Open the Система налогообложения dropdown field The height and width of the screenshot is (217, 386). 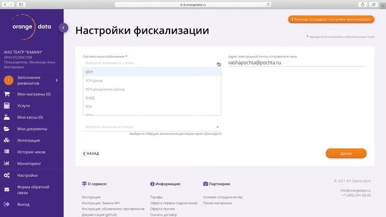point(152,63)
